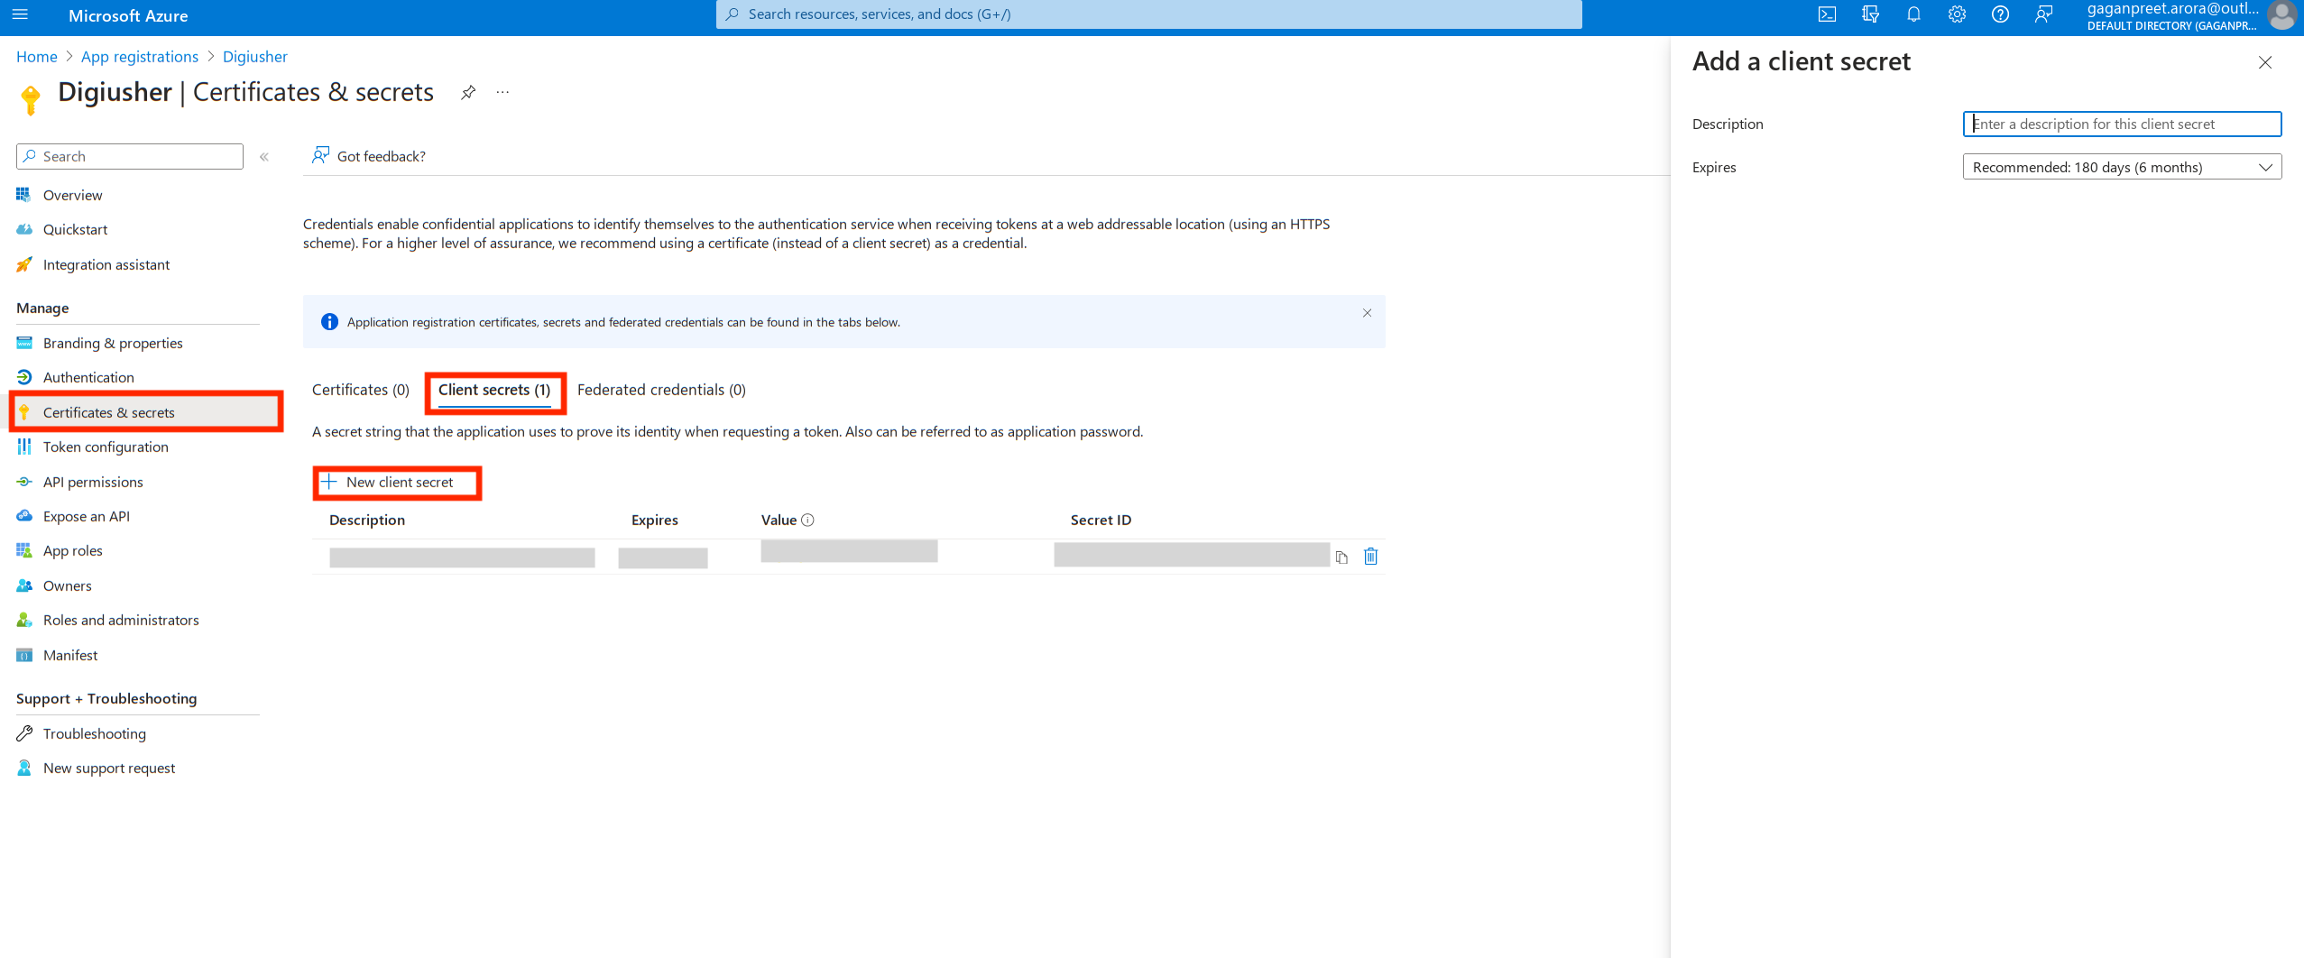Screen dimensions: 2304x958
Task: Collapse the left navigation menu
Action: click(x=264, y=157)
